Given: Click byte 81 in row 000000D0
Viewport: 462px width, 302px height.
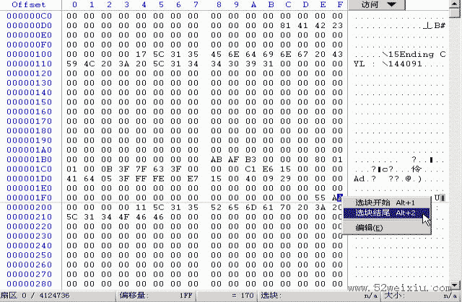Looking at the screenshot, I should coord(285,25).
